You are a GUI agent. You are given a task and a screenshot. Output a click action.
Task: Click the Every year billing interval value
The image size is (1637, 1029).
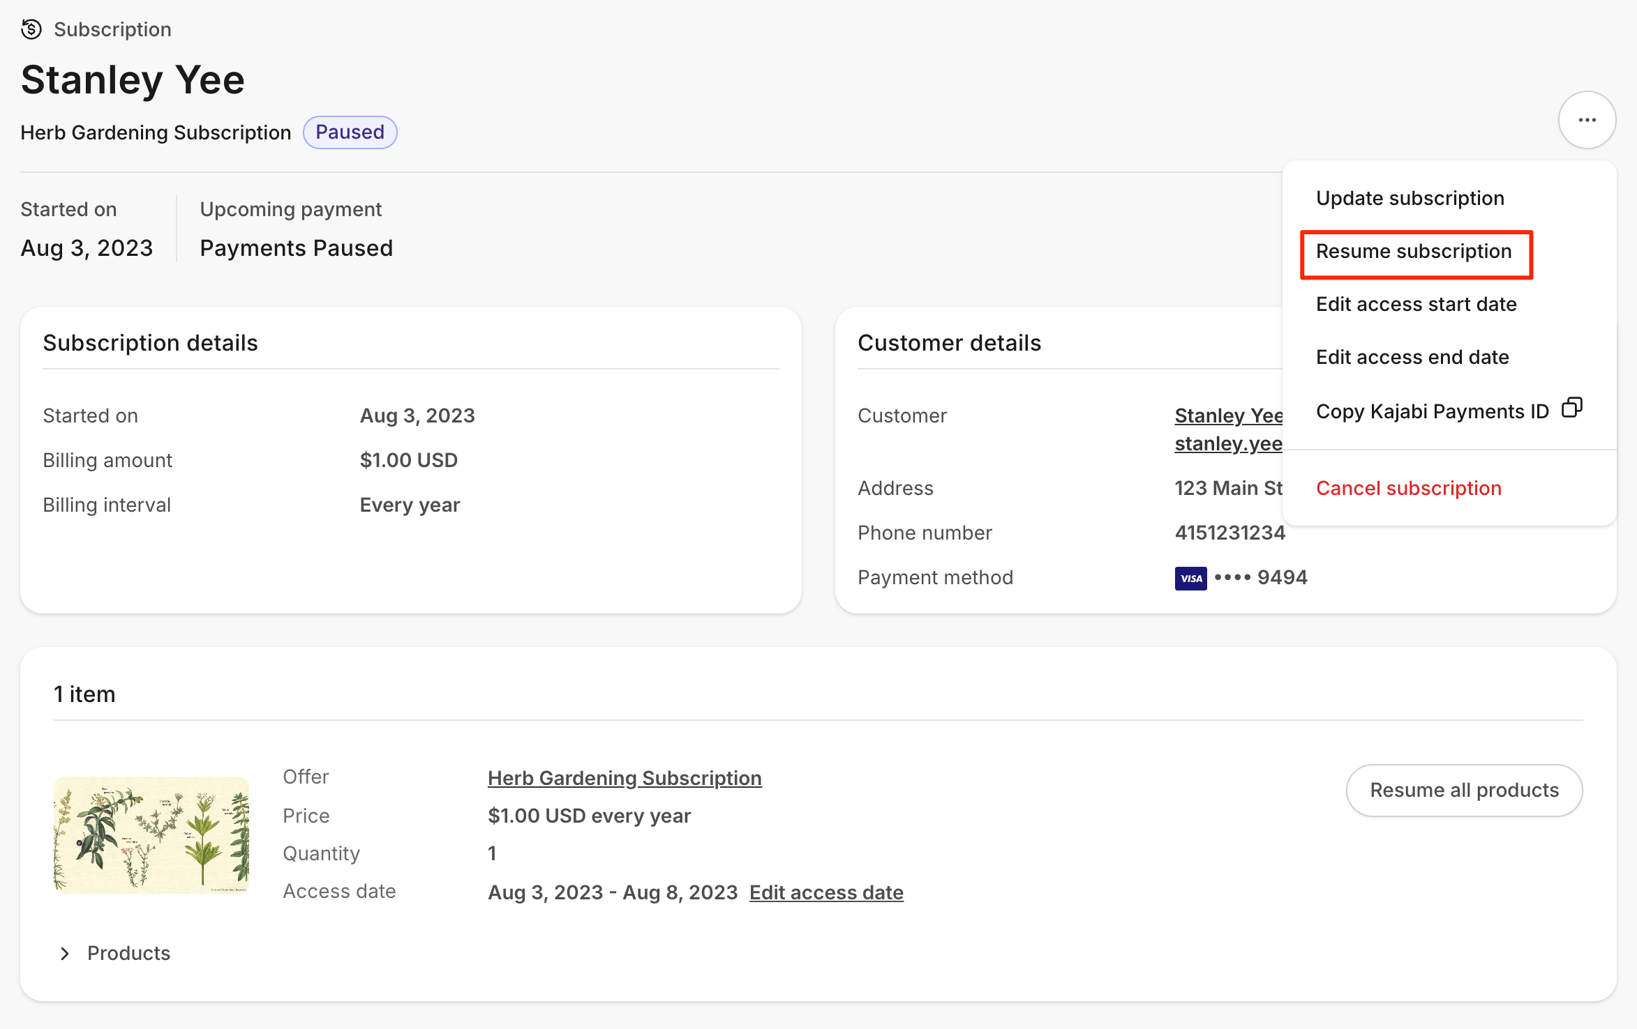410,505
